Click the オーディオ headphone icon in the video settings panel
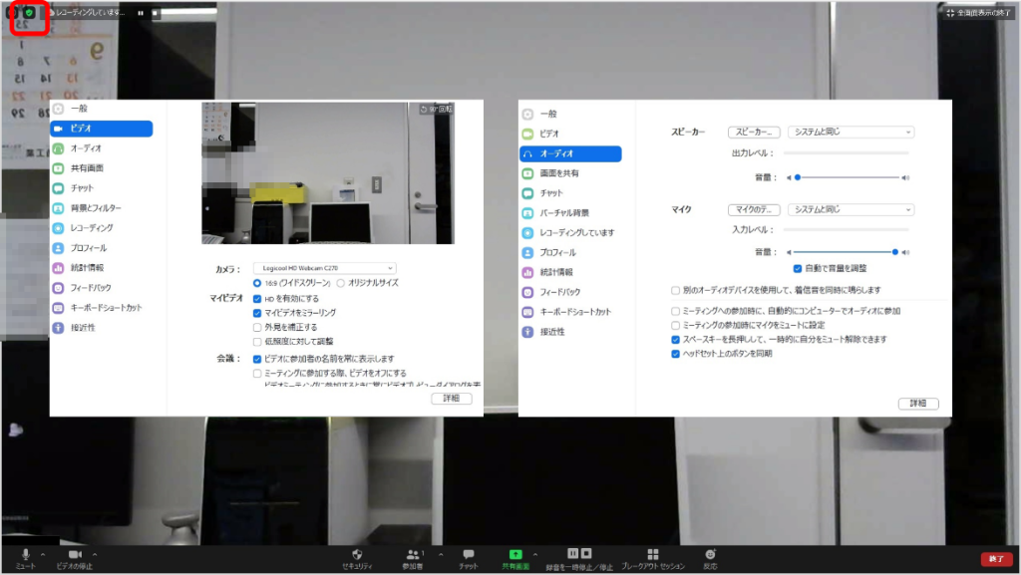The image size is (1021, 575). (58, 148)
